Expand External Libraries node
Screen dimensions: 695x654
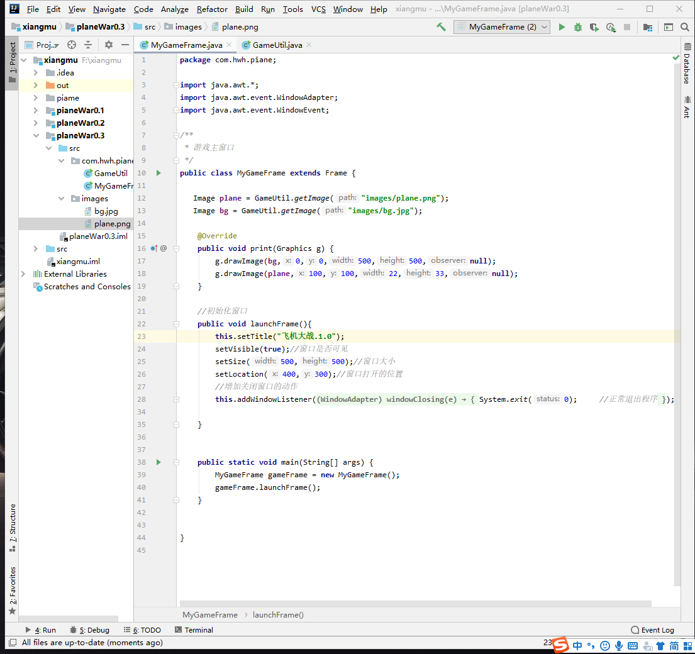click(23, 274)
